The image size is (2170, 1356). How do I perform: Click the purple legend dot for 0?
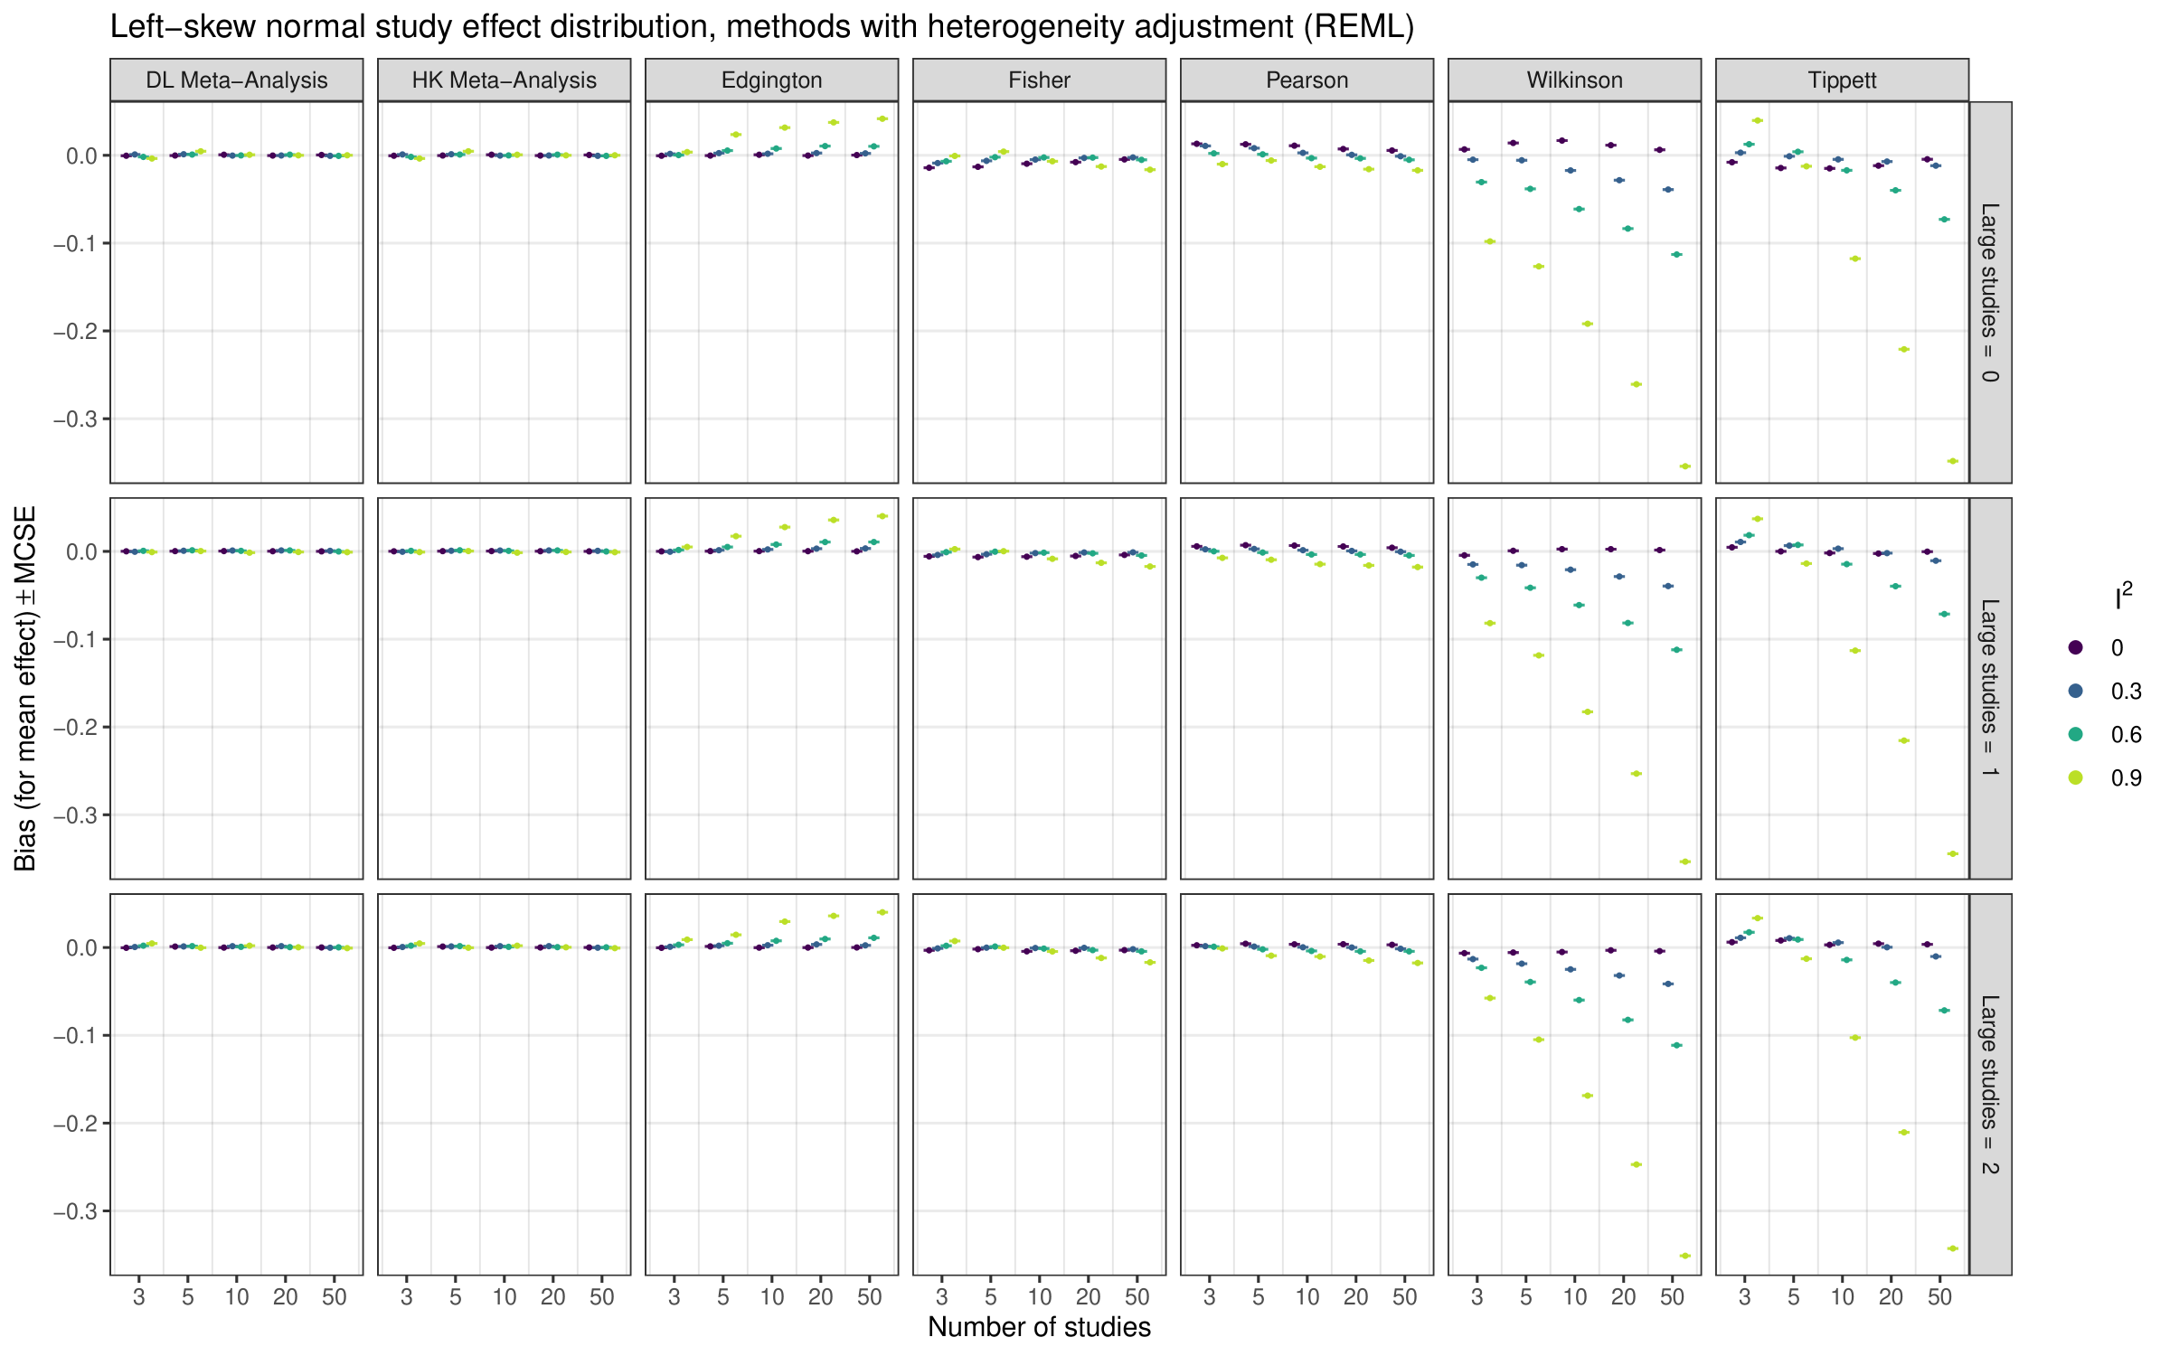[x=2076, y=647]
